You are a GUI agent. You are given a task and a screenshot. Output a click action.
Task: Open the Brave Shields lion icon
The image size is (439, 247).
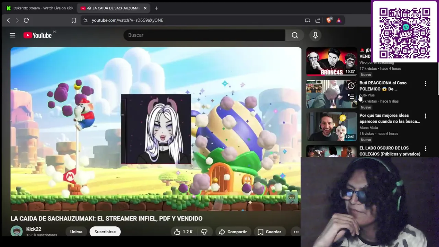tap(329, 20)
